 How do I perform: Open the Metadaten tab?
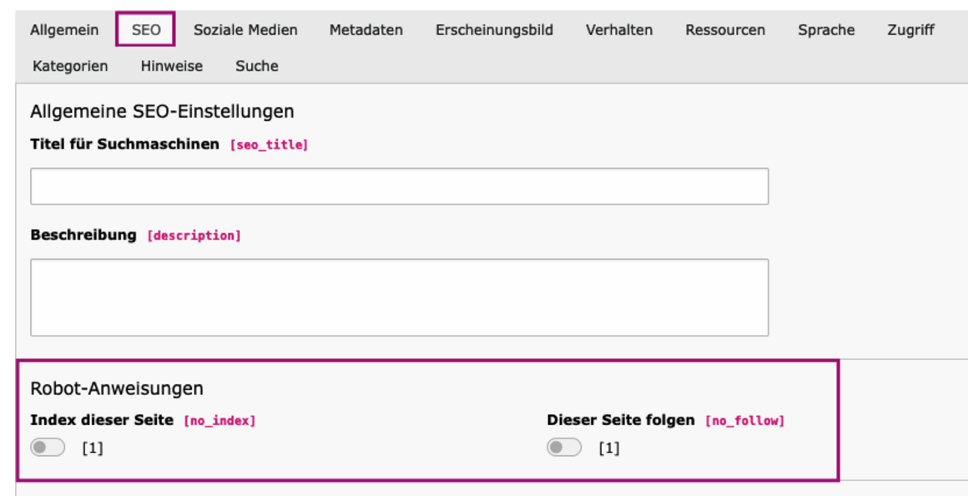coord(366,30)
